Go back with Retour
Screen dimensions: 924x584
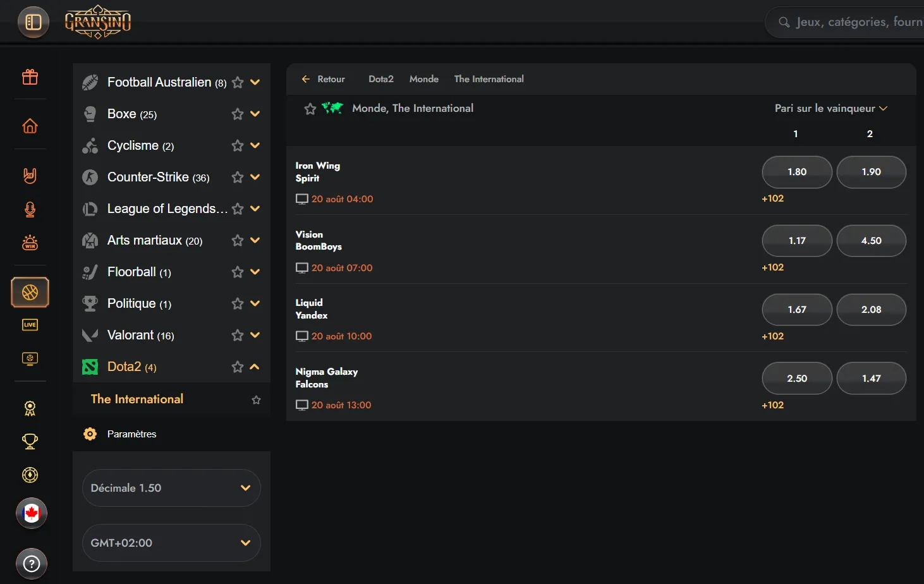click(324, 79)
